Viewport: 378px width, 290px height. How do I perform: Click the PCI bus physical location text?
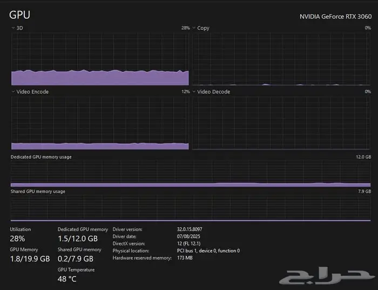(208, 251)
